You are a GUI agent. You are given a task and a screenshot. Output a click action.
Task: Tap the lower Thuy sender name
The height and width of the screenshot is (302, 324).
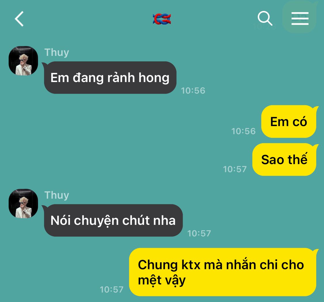tap(57, 195)
